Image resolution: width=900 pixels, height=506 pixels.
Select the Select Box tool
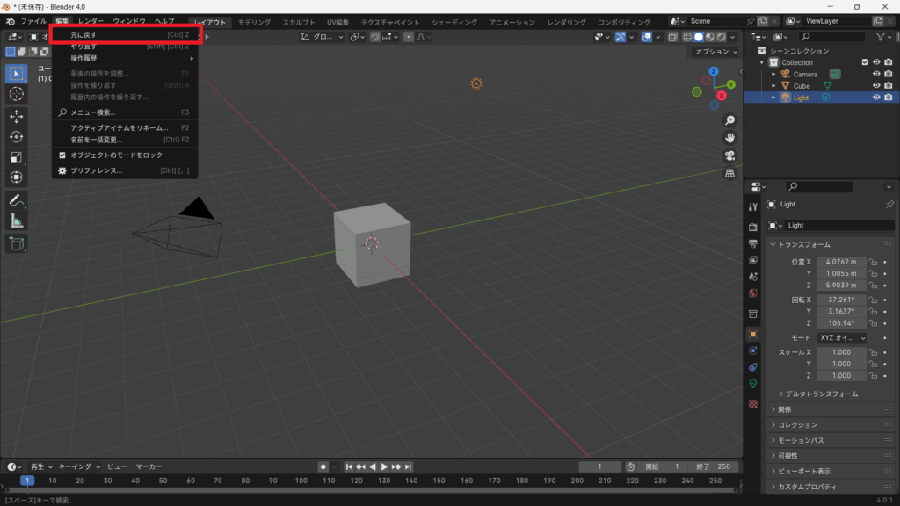coord(16,74)
